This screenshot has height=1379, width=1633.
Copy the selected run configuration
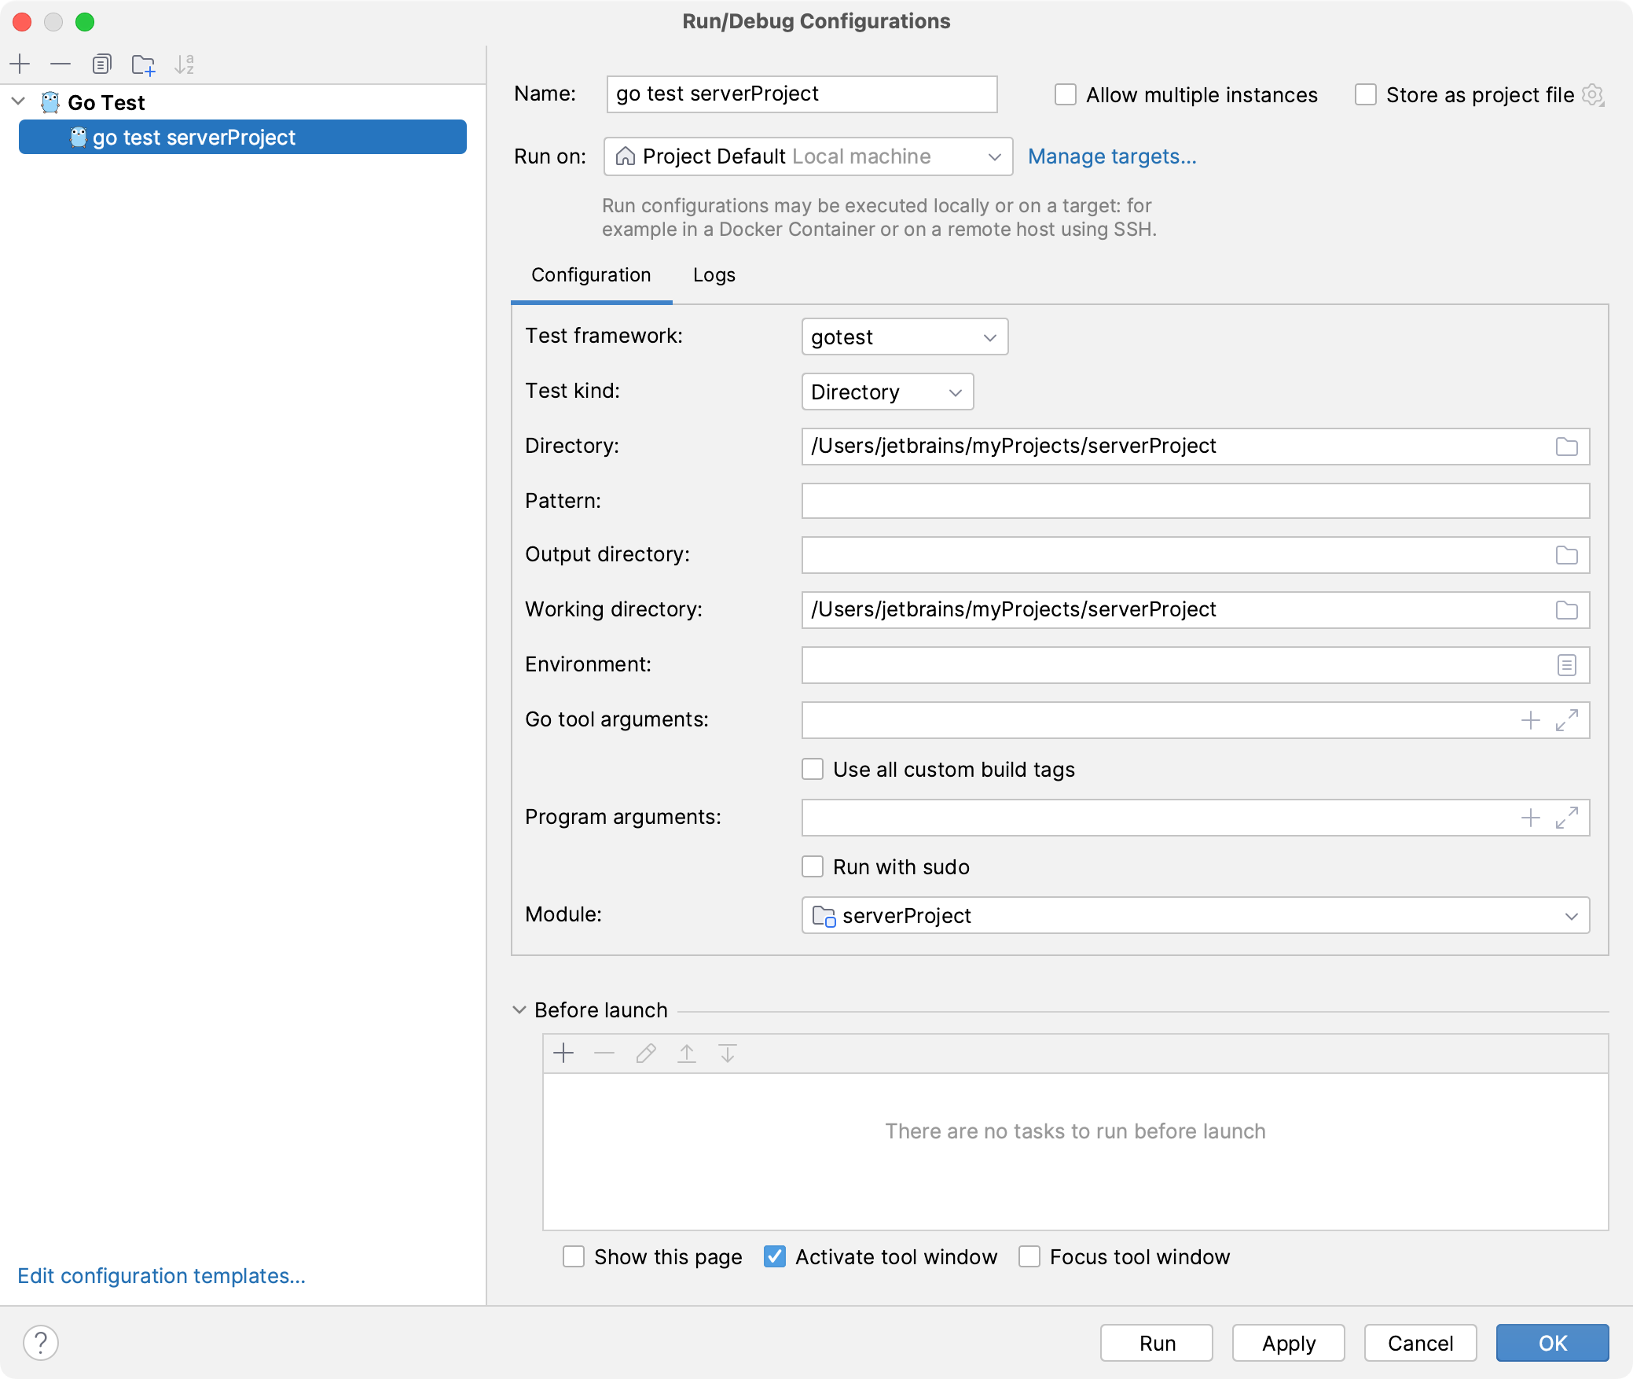click(102, 64)
